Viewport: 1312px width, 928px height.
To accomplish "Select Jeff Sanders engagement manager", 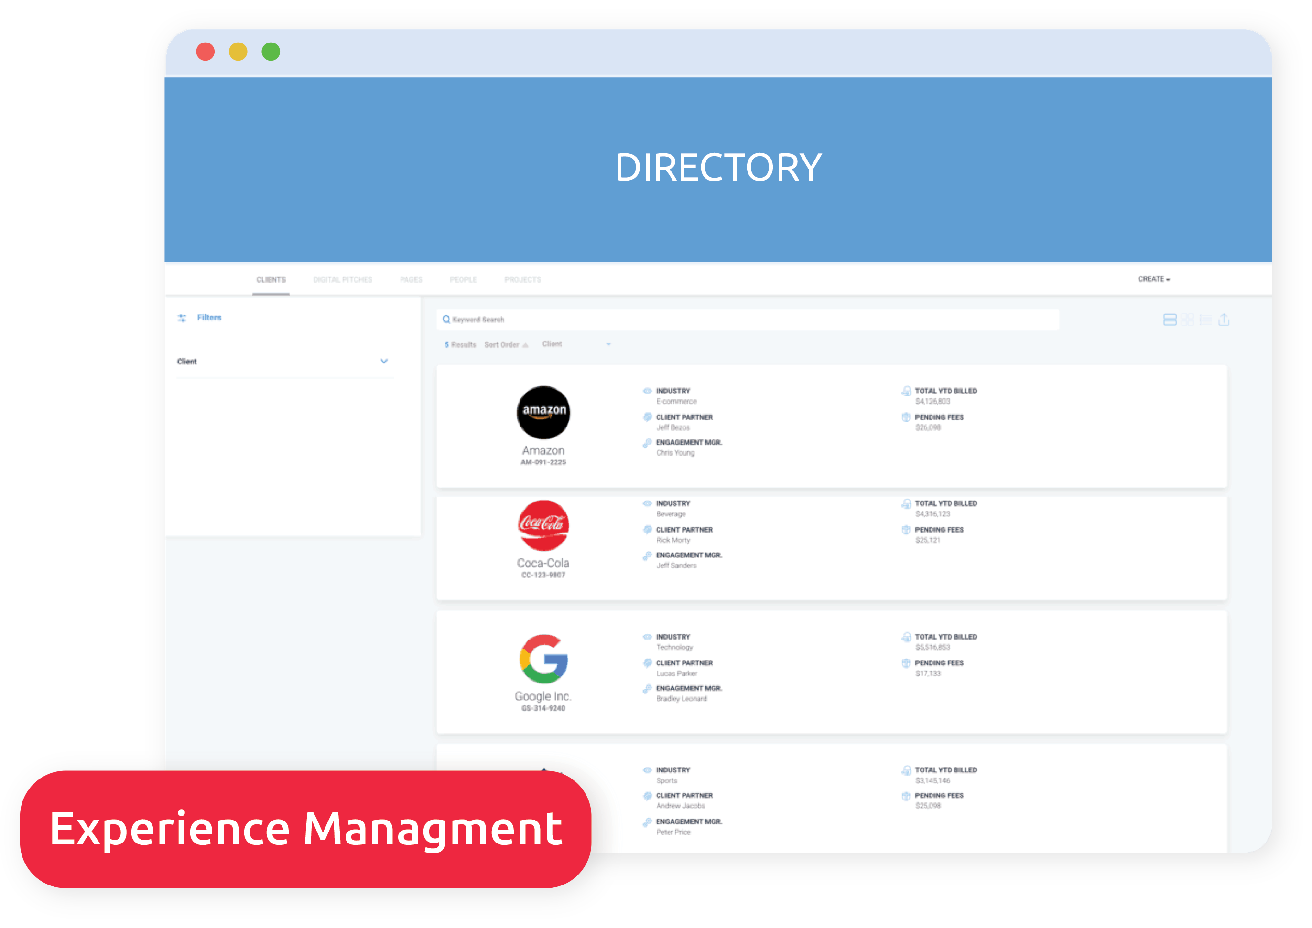I will 676,565.
